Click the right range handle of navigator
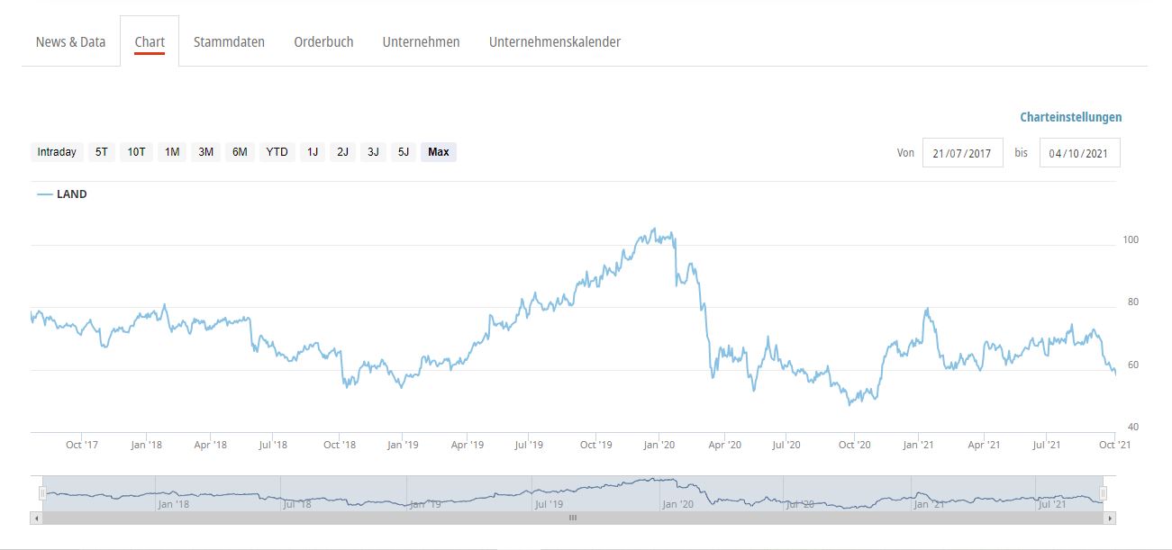This screenshot has height=550, width=1172. click(x=1104, y=493)
